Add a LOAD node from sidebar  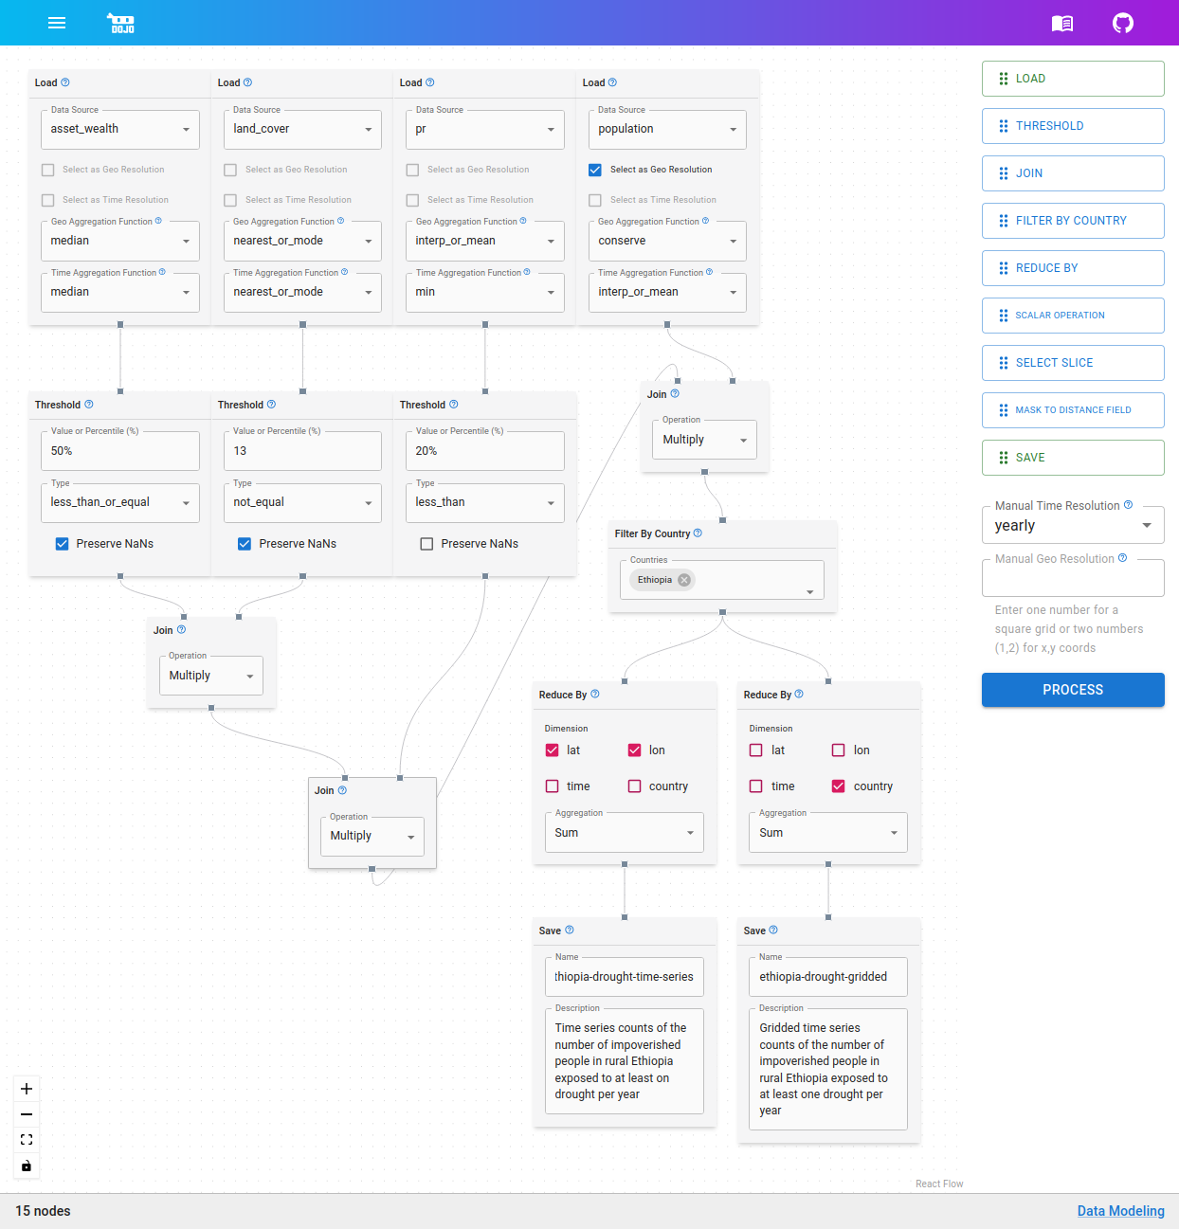(x=1073, y=79)
